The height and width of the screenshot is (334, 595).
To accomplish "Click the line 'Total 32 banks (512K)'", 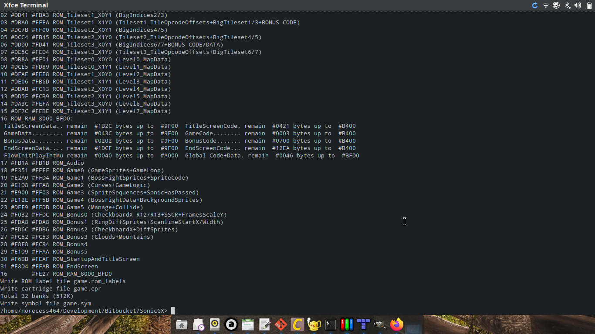I will [x=37, y=296].
